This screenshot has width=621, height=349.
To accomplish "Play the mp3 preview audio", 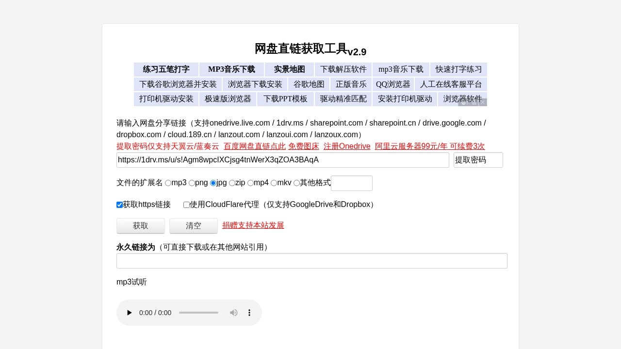I will (x=130, y=313).
